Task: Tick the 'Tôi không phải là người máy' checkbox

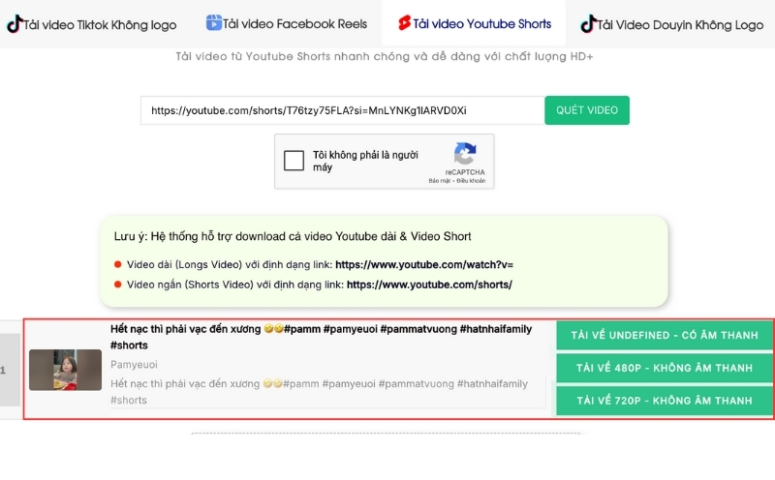Action: tap(294, 161)
